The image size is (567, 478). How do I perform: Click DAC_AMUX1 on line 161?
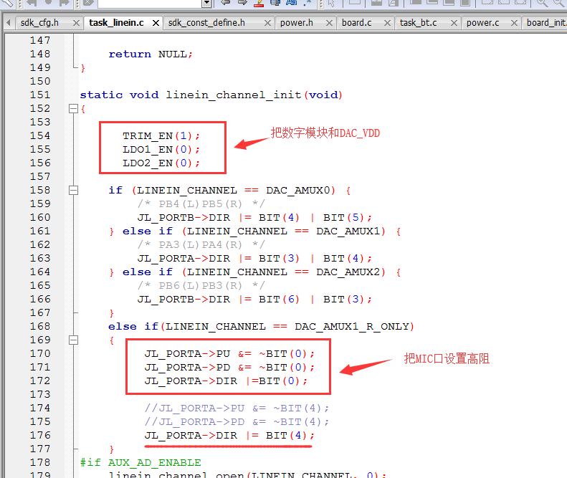348,231
